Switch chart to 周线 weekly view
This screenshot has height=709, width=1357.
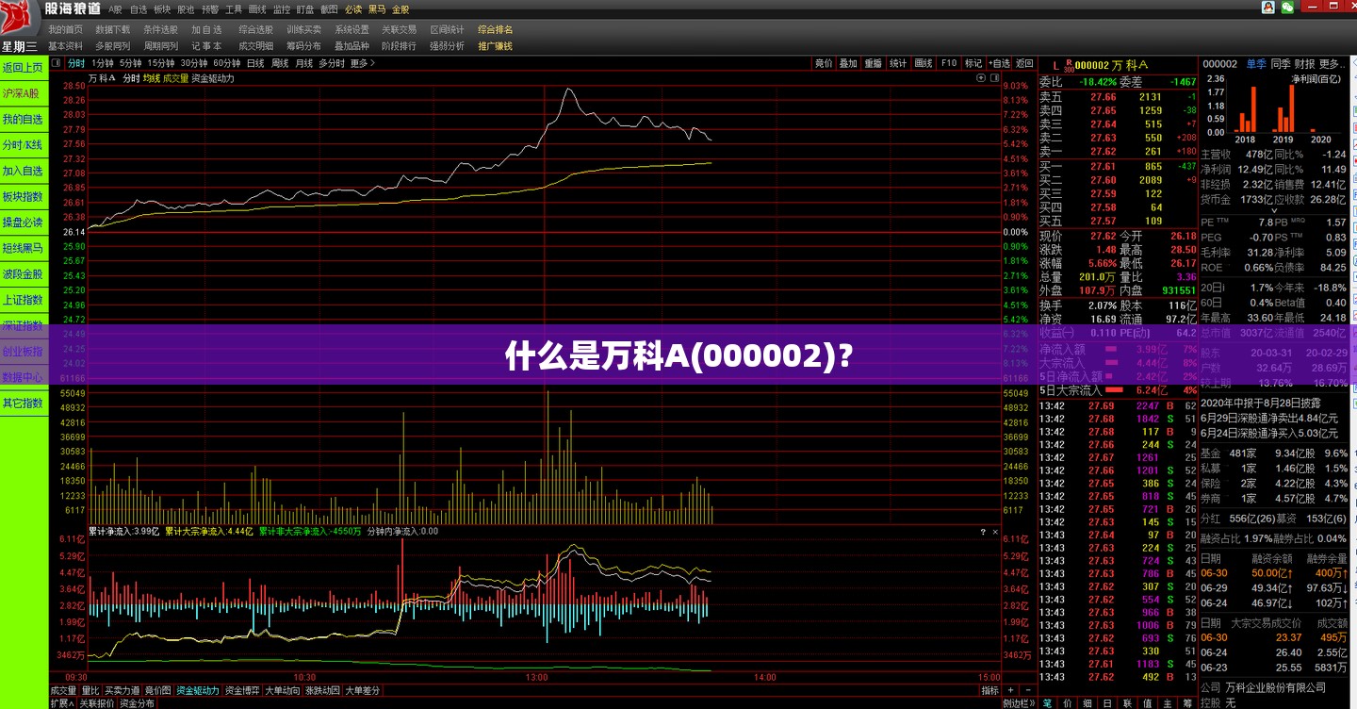pyautogui.click(x=280, y=63)
